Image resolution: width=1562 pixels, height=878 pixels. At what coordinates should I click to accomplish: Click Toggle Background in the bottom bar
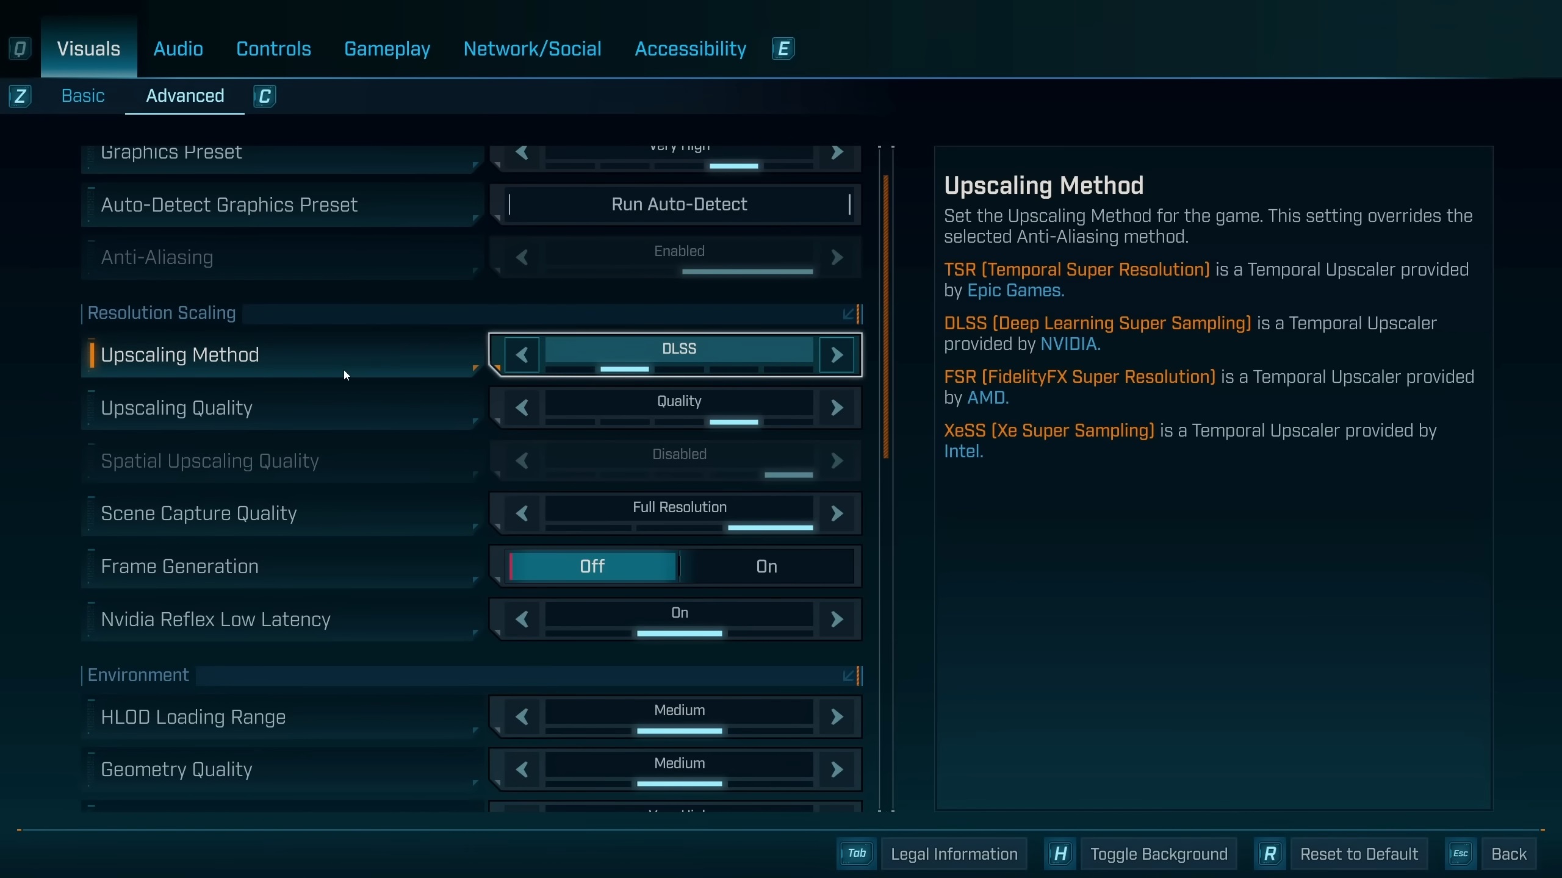pos(1159,854)
